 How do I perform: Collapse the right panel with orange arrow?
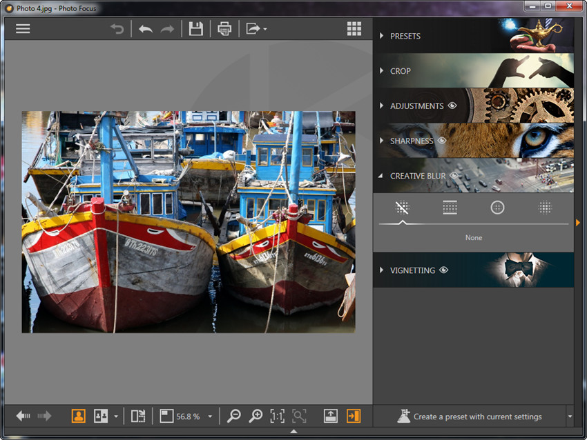577,223
